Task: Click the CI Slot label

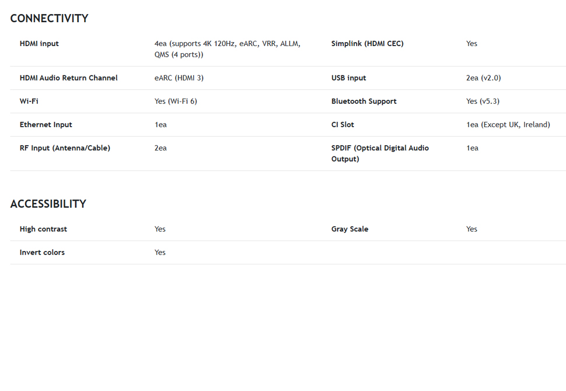Action: 343,125
